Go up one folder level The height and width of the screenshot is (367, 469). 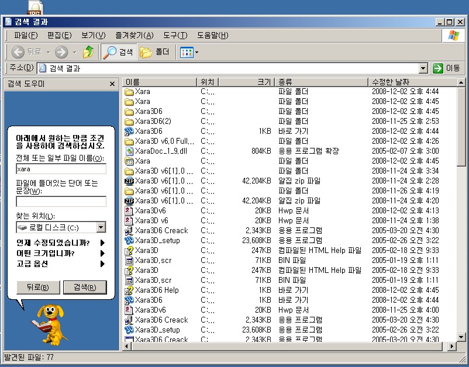coord(88,52)
